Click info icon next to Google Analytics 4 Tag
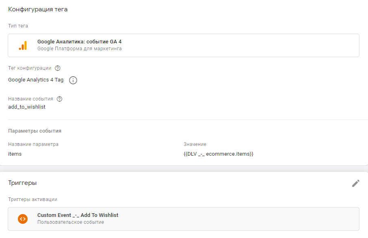The width and height of the screenshot is (368, 238). click(x=73, y=80)
